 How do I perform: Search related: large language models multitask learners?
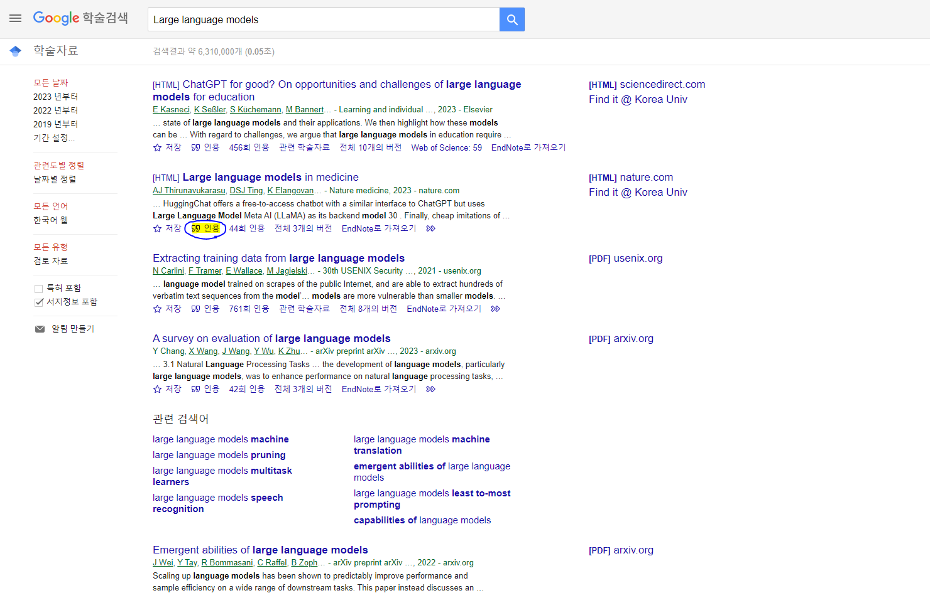click(222, 476)
